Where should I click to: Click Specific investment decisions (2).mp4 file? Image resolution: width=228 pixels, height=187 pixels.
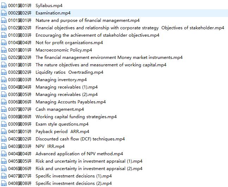click(74, 183)
